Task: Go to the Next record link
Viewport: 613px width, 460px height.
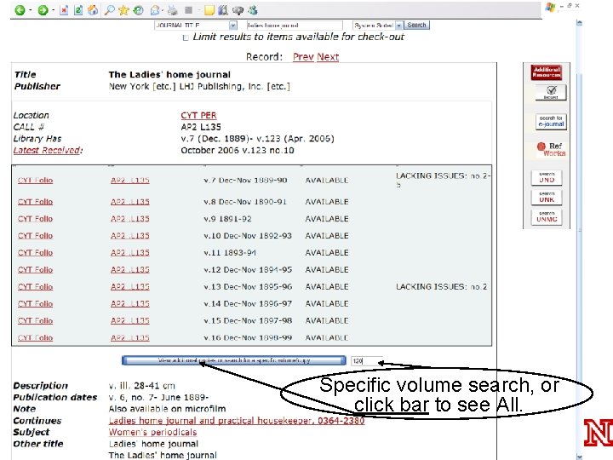Action: point(328,57)
